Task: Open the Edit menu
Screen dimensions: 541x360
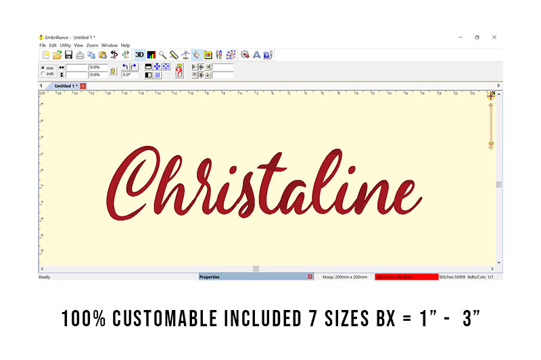Action: (53, 45)
